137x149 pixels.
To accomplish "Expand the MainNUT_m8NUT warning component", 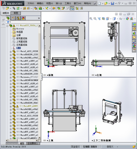I will (x=11, y=107).
